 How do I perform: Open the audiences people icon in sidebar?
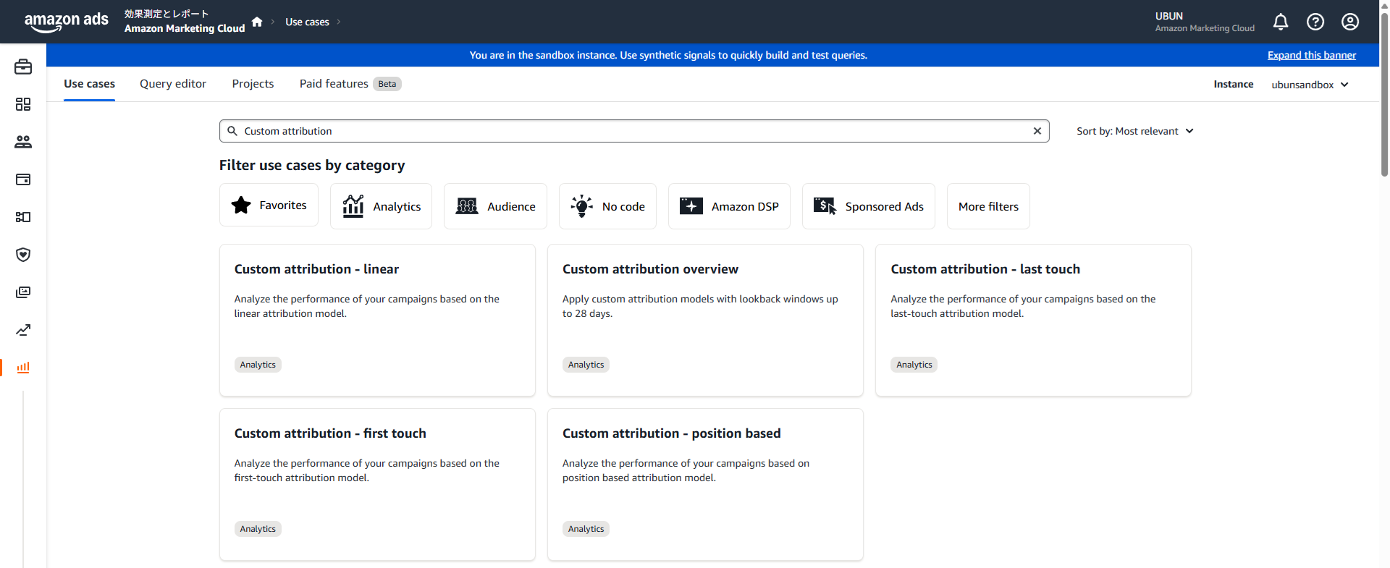tap(23, 142)
